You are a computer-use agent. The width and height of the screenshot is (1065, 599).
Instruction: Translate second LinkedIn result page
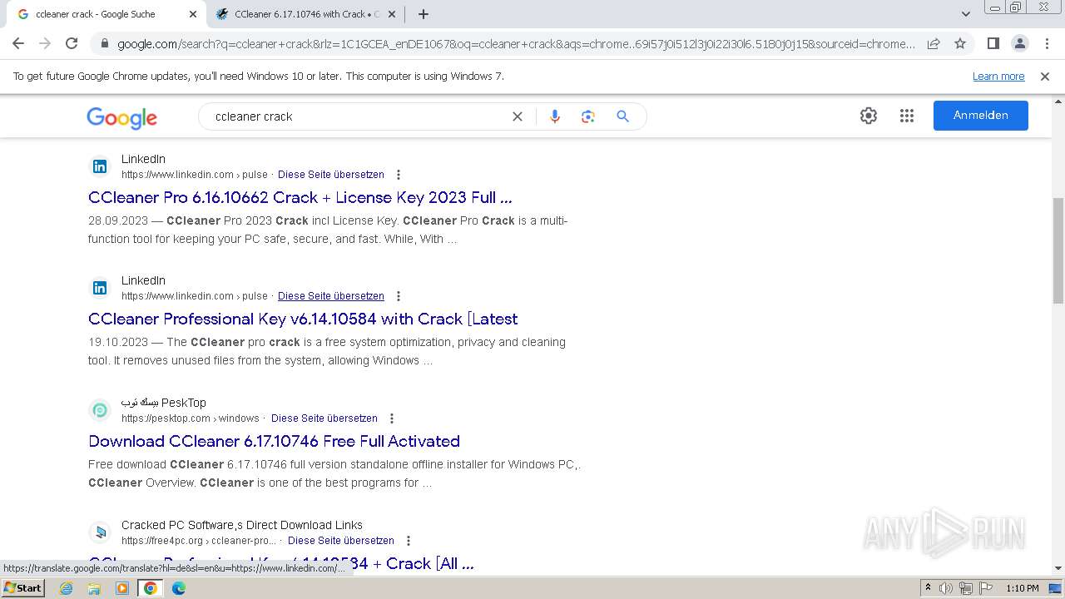[x=331, y=296]
